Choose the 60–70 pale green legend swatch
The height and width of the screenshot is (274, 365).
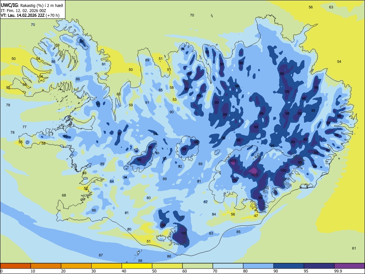[x=197, y=266]
